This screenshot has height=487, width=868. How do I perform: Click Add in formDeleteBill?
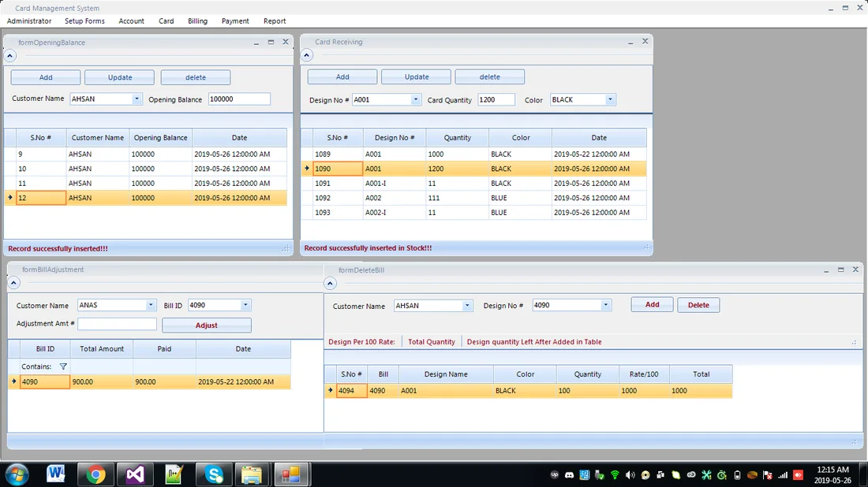(x=652, y=305)
